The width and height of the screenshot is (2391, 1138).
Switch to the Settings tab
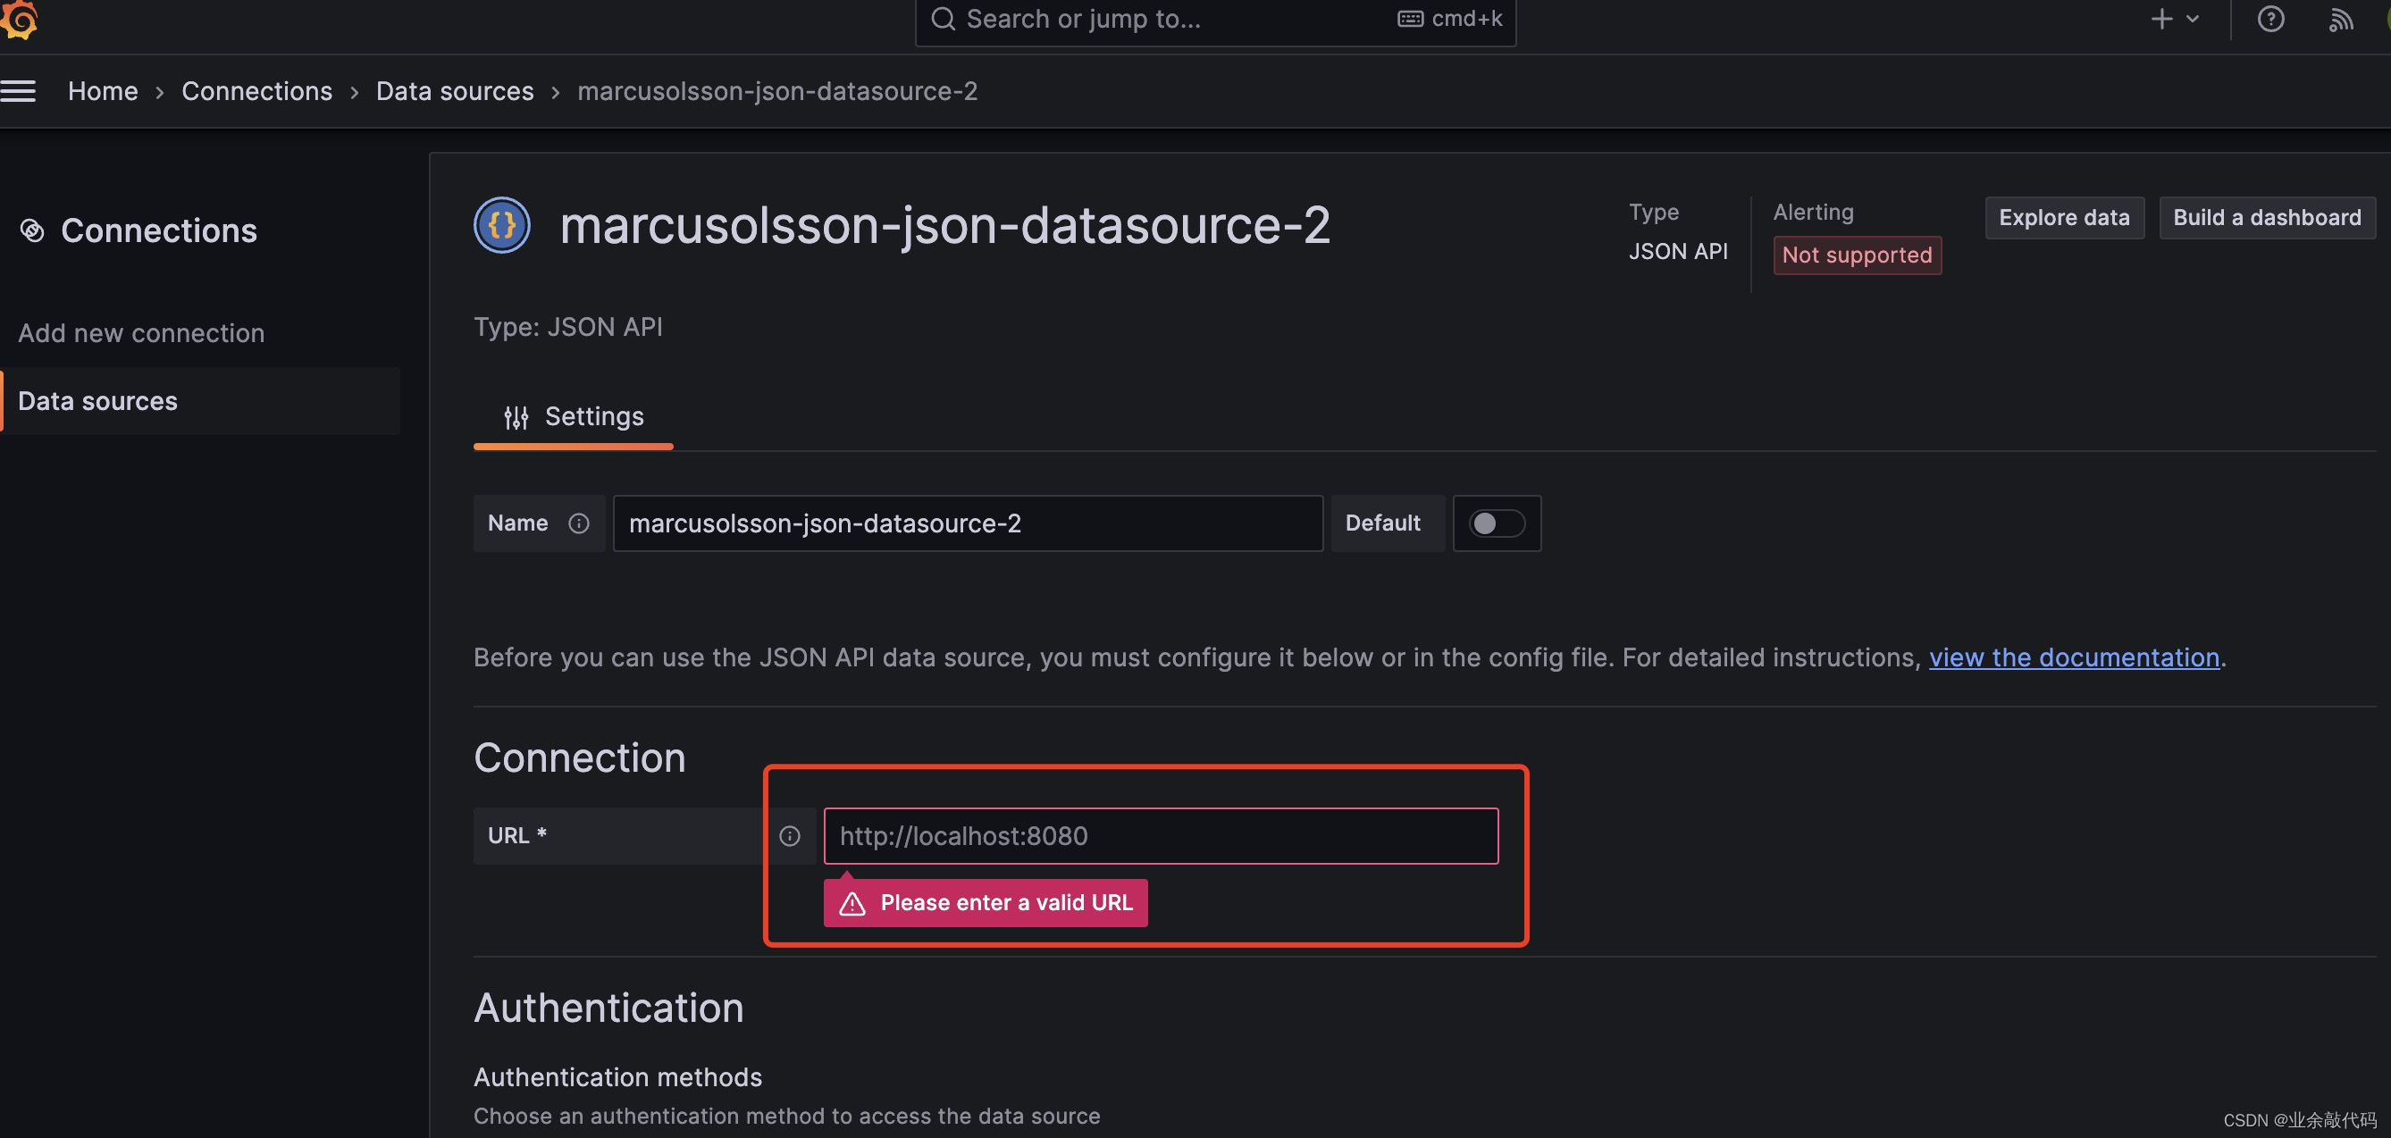tap(594, 417)
